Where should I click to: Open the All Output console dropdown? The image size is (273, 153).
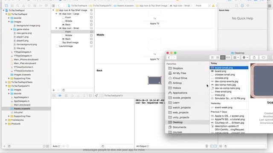(142, 146)
